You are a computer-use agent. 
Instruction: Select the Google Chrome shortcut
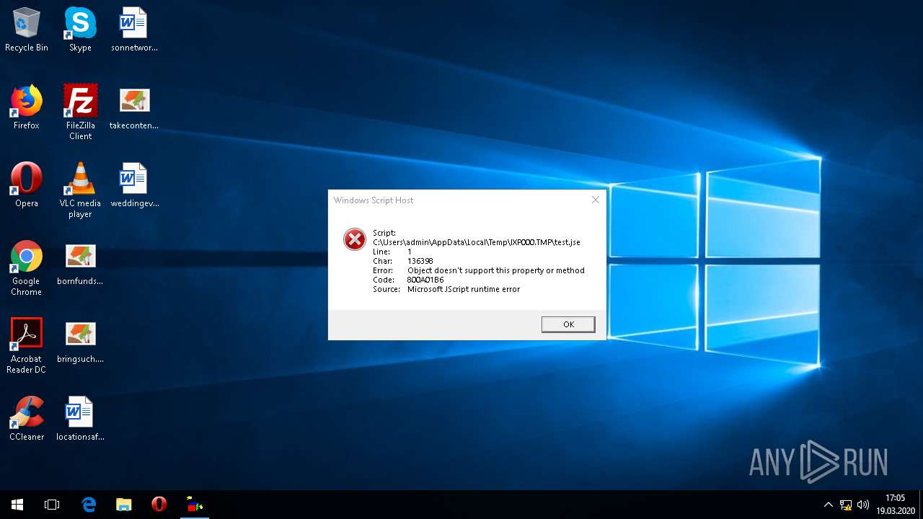point(27,268)
